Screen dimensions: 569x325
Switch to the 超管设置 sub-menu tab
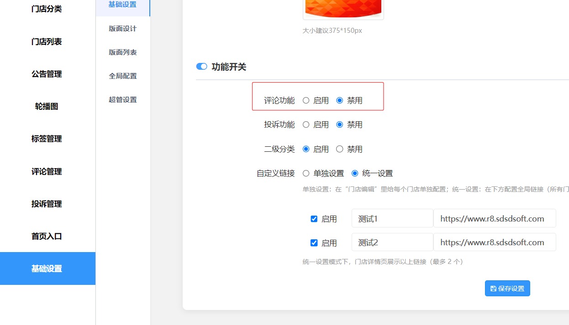click(x=123, y=100)
